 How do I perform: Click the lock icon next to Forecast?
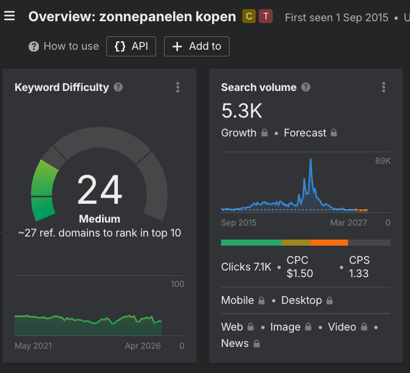tap(333, 133)
